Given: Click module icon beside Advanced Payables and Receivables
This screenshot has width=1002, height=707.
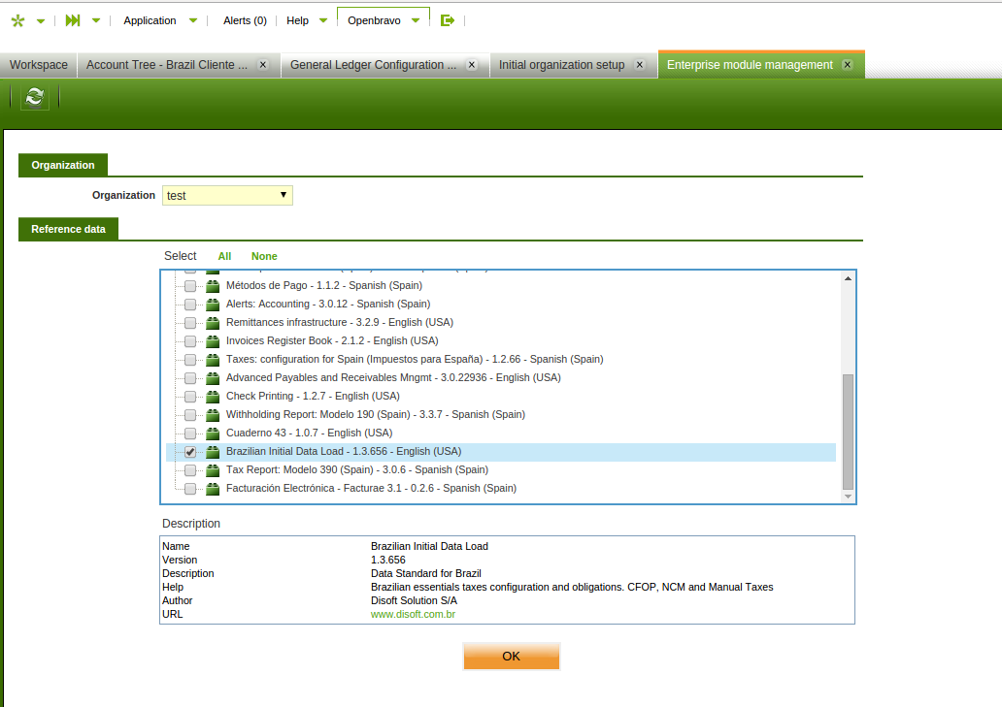Looking at the screenshot, I should click(213, 378).
